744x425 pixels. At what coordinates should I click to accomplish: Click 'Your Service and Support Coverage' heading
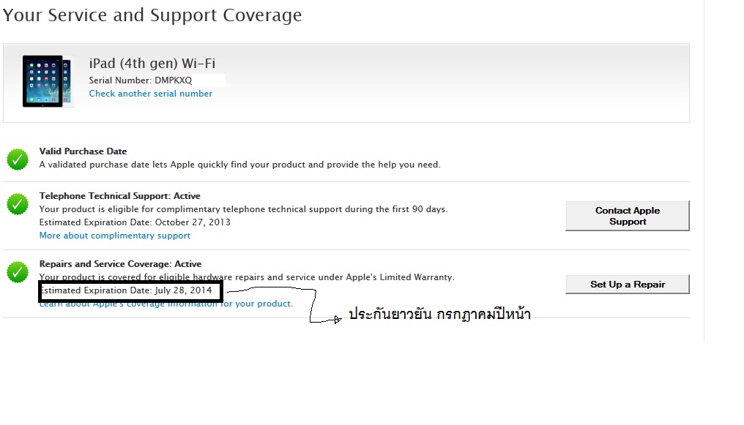(152, 15)
